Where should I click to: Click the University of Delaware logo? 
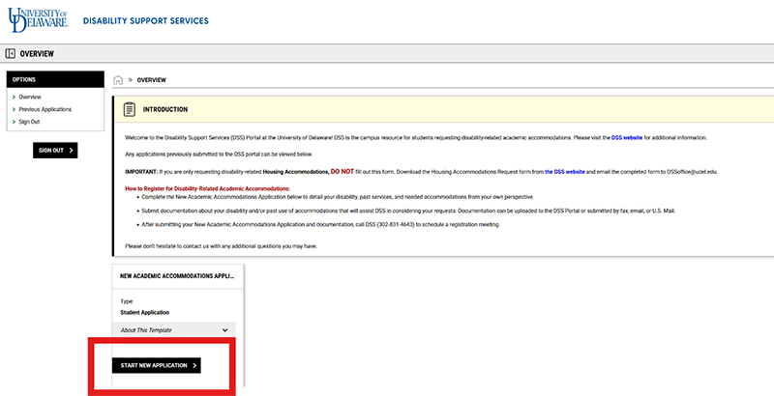point(38,20)
